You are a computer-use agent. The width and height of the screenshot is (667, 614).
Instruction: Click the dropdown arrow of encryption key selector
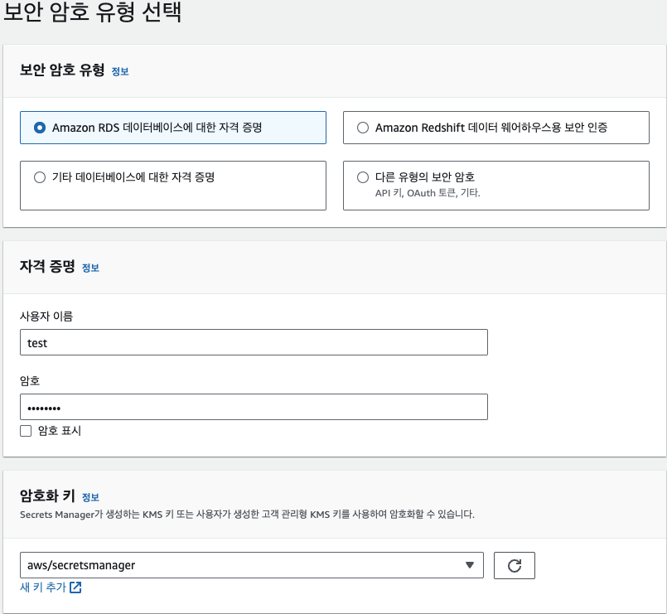point(470,565)
